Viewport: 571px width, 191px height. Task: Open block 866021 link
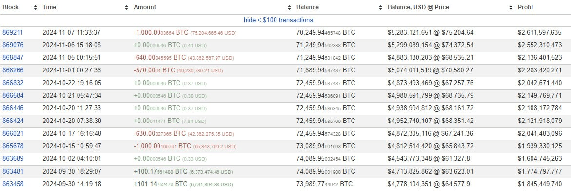13,133
